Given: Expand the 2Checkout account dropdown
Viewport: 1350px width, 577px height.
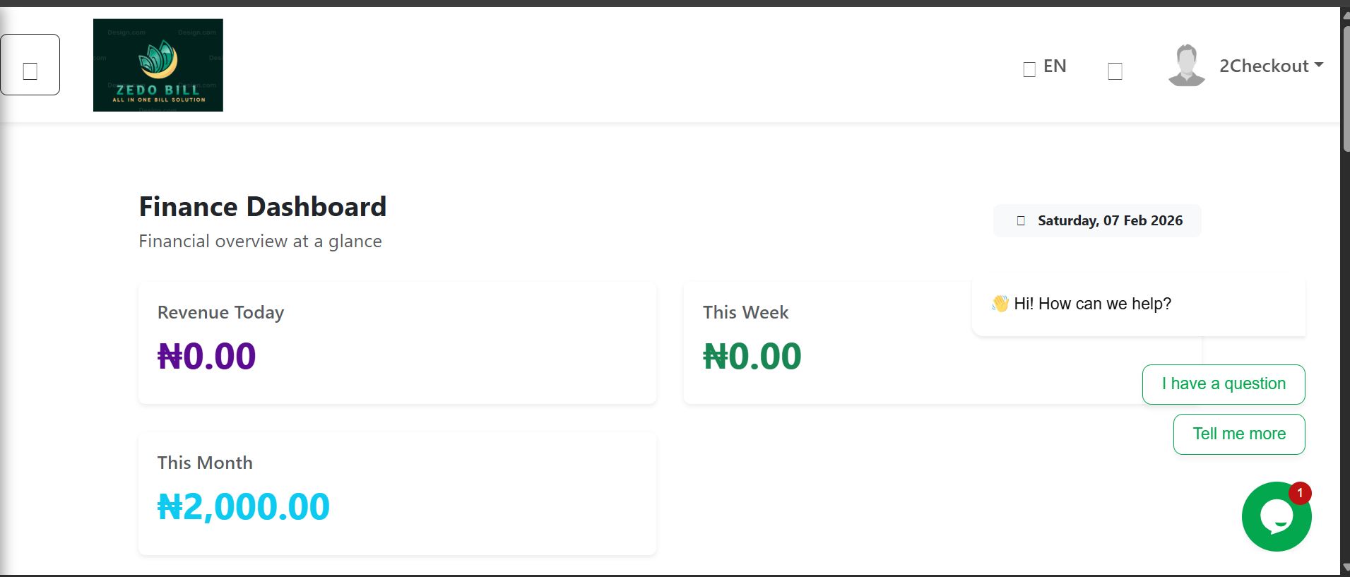Looking at the screenshot, I should (x=1270, y=66).
